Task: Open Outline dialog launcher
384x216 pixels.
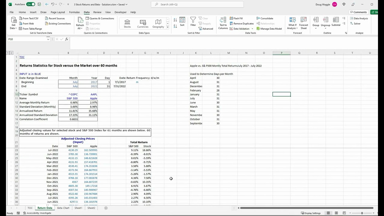Action: (x=346, y=33)
